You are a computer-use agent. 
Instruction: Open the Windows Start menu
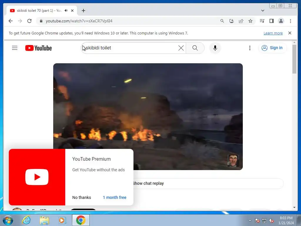[8, 220]
